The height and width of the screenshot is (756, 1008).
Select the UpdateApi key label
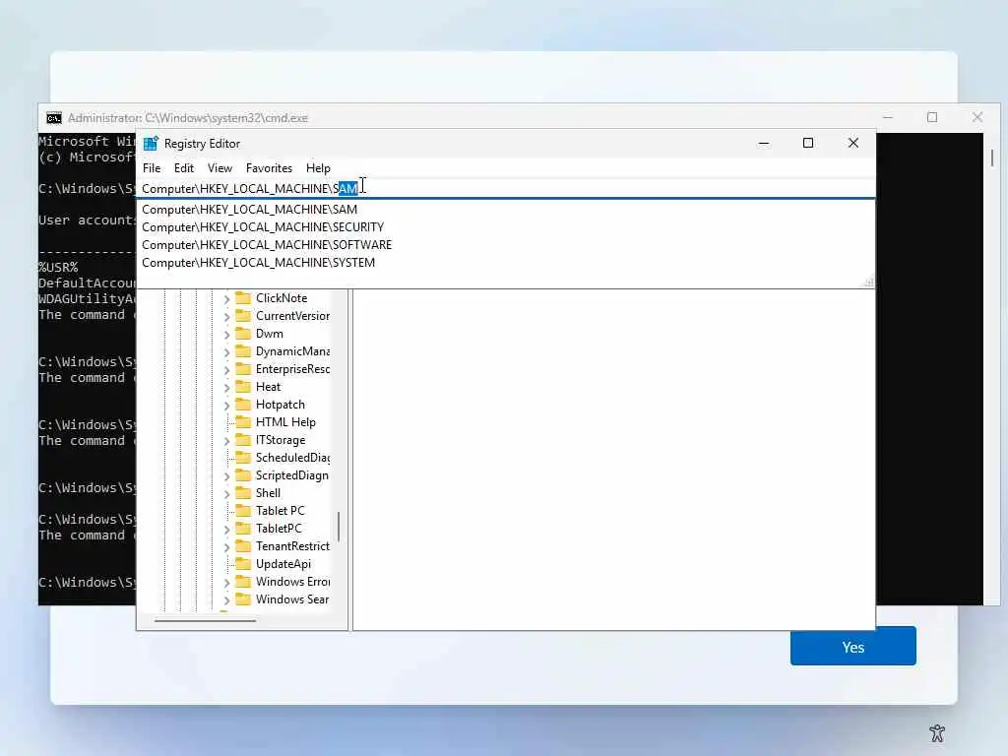coord(283,564)
